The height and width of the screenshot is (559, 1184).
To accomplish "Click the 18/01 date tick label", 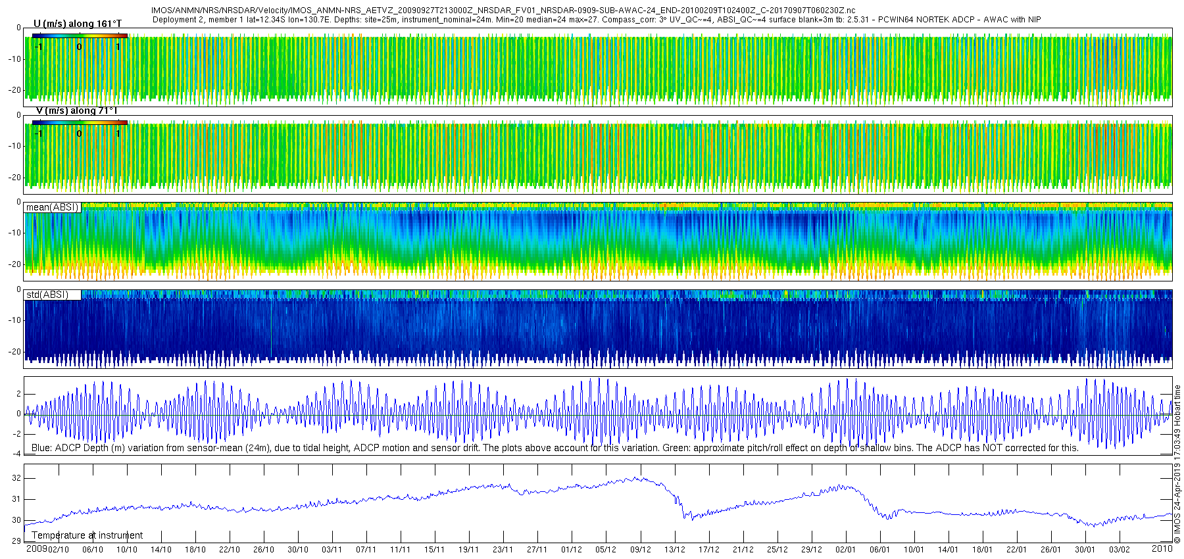I will click(983, 550).
